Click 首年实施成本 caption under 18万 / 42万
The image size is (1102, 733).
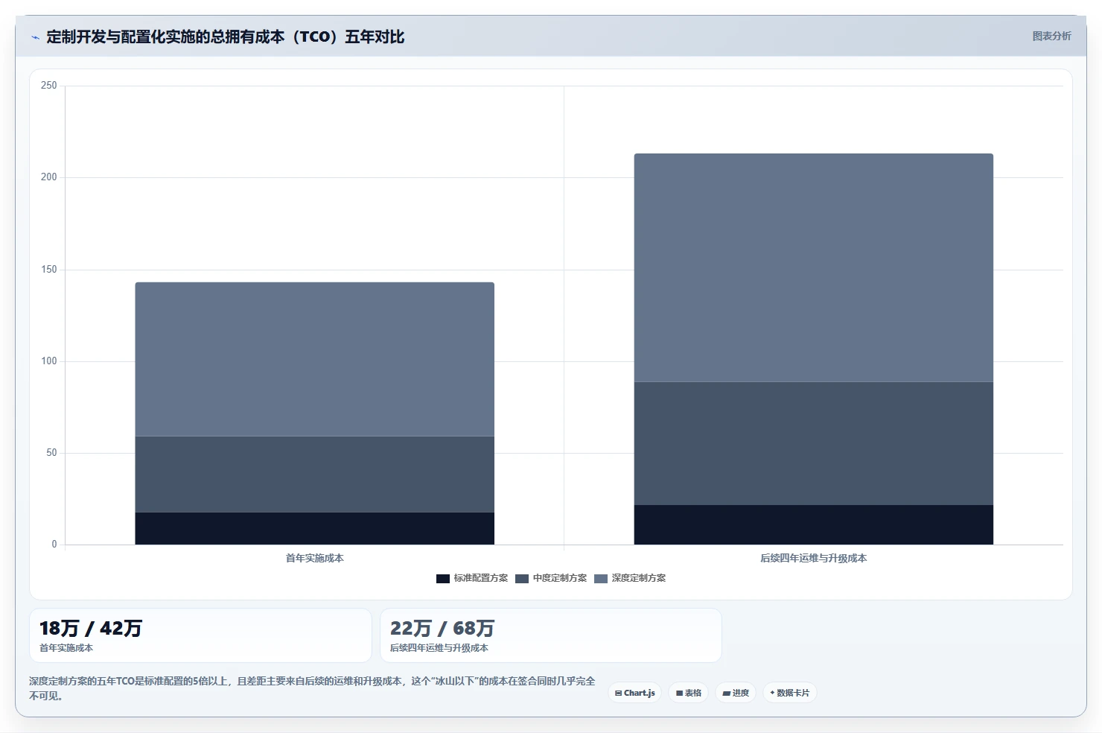[x=66, y=648]
